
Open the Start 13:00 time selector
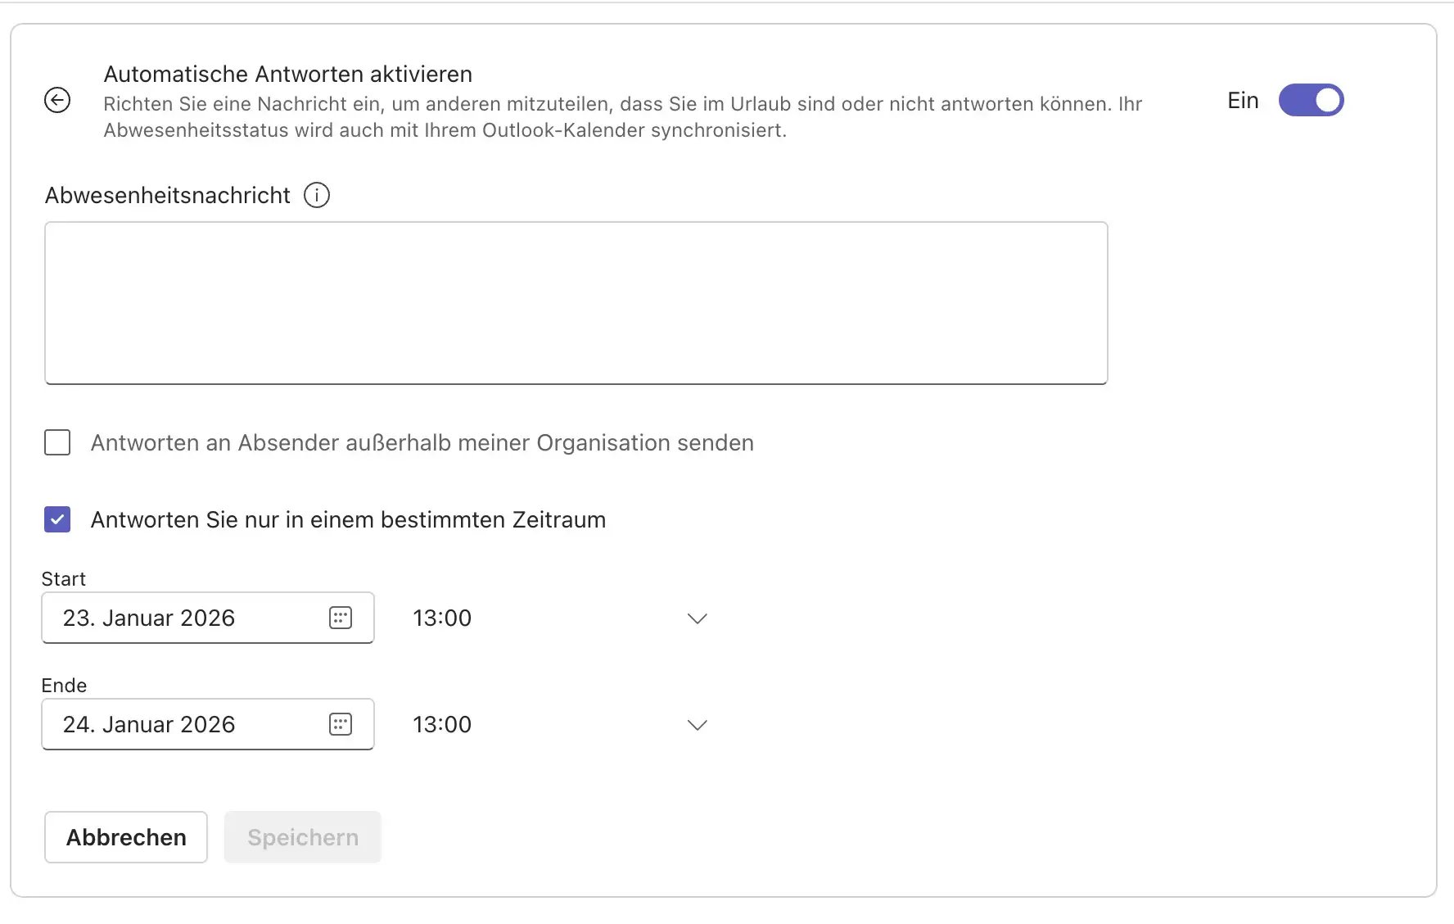[441, 618]
